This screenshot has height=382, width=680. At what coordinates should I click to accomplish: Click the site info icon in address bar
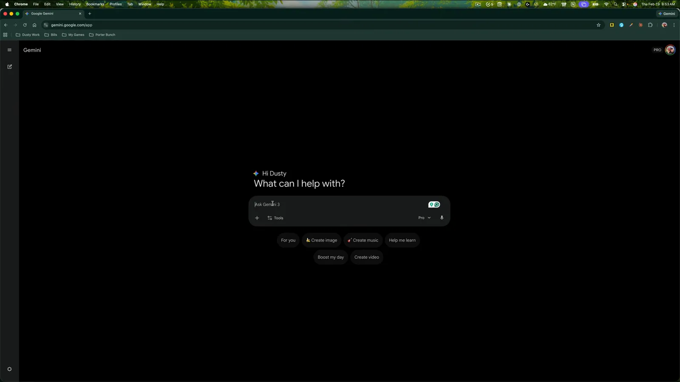[46, 25]
